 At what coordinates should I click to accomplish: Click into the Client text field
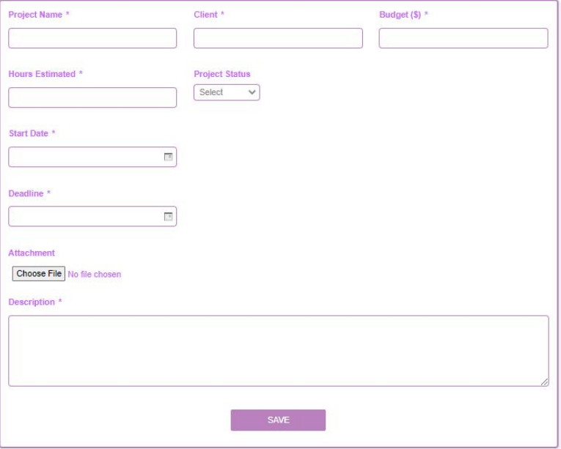pyautogui.click(x=278, y=38)
